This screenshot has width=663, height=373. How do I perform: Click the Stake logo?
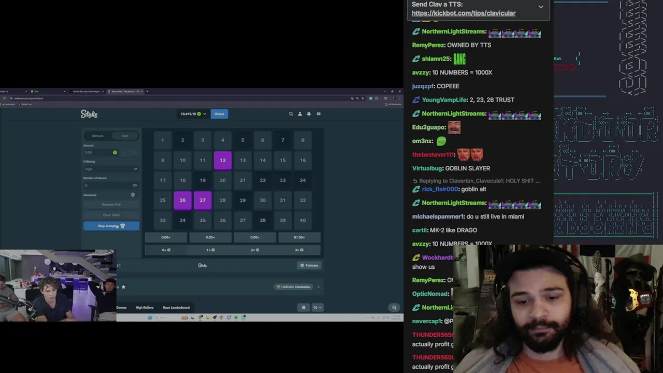click(x=89, y=114)
